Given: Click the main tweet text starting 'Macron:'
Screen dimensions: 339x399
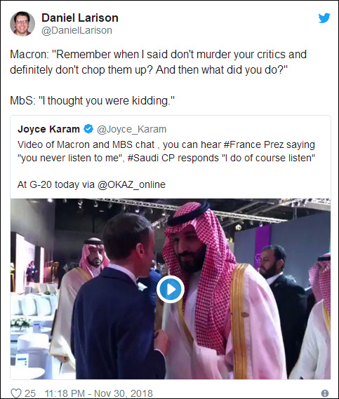Looking at the screenshot, I should coord(158,62).
